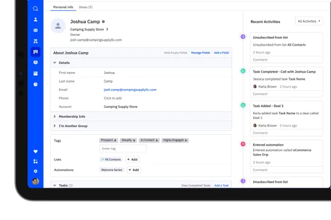Open Deals pipeline icon in sidebar
The image size is (331, 220).
pos(35,52)
